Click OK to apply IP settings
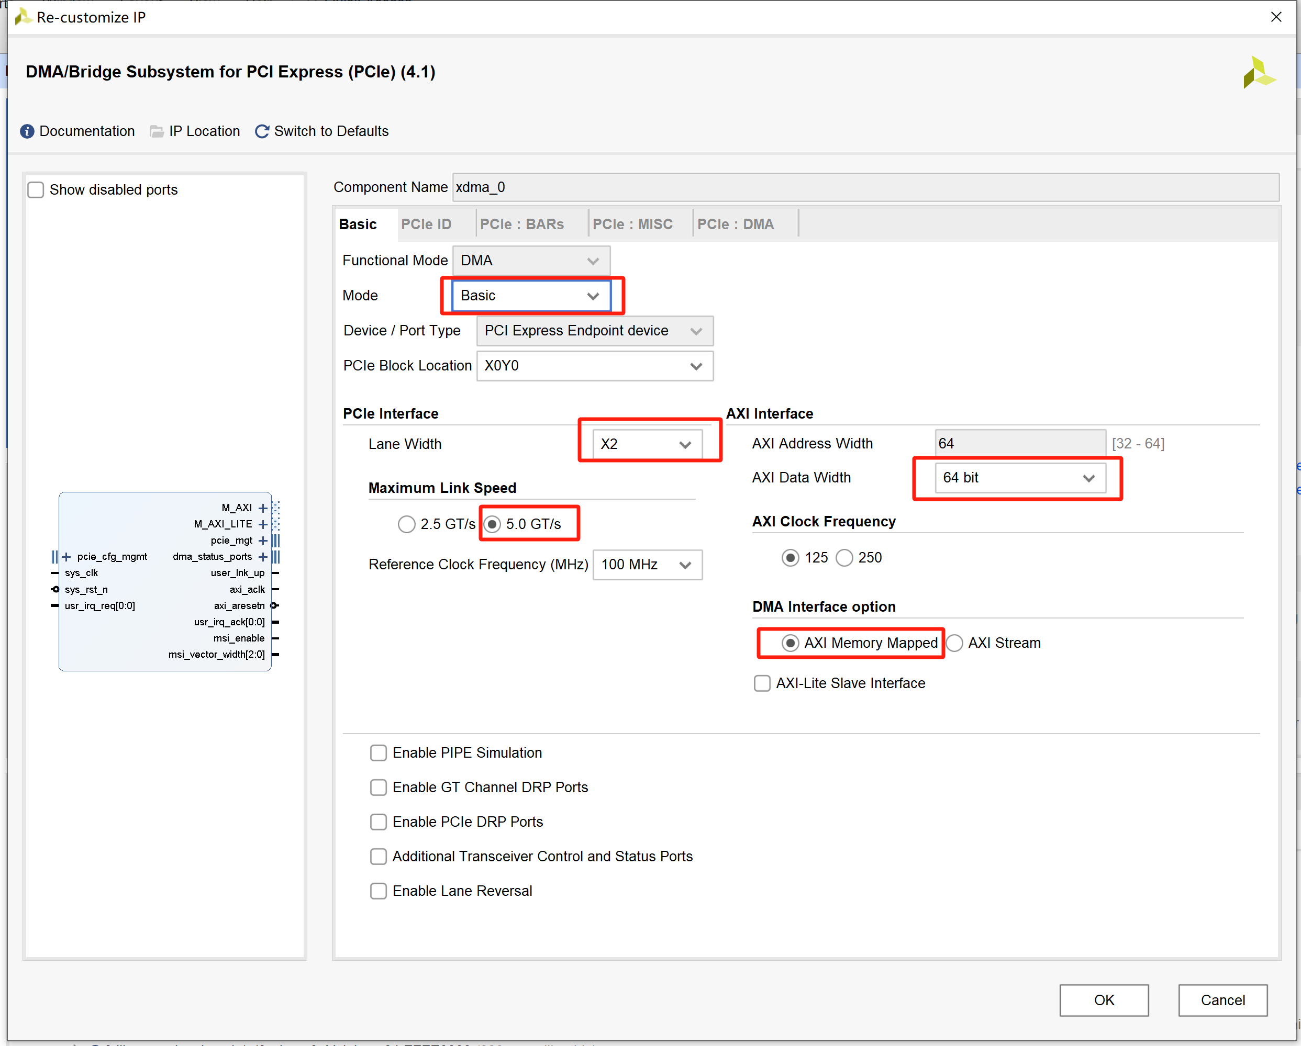Viewport: 1301px width, 1046px height. pyautogui.click(x=1104, y=1000)
